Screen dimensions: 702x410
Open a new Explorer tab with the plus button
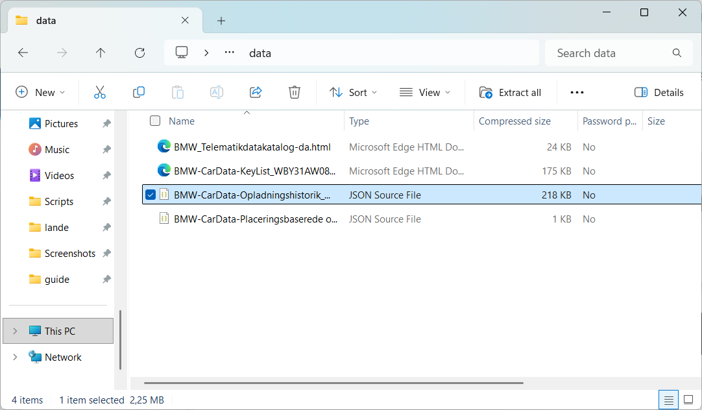click(x=221, y=20)
